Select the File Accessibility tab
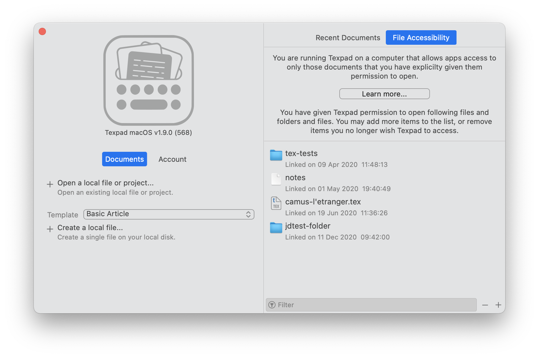 (x=421, y=37)
